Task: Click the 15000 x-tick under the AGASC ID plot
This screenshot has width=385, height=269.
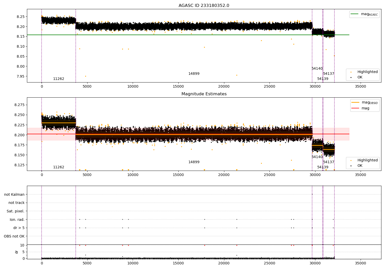Action: (178, 87)
